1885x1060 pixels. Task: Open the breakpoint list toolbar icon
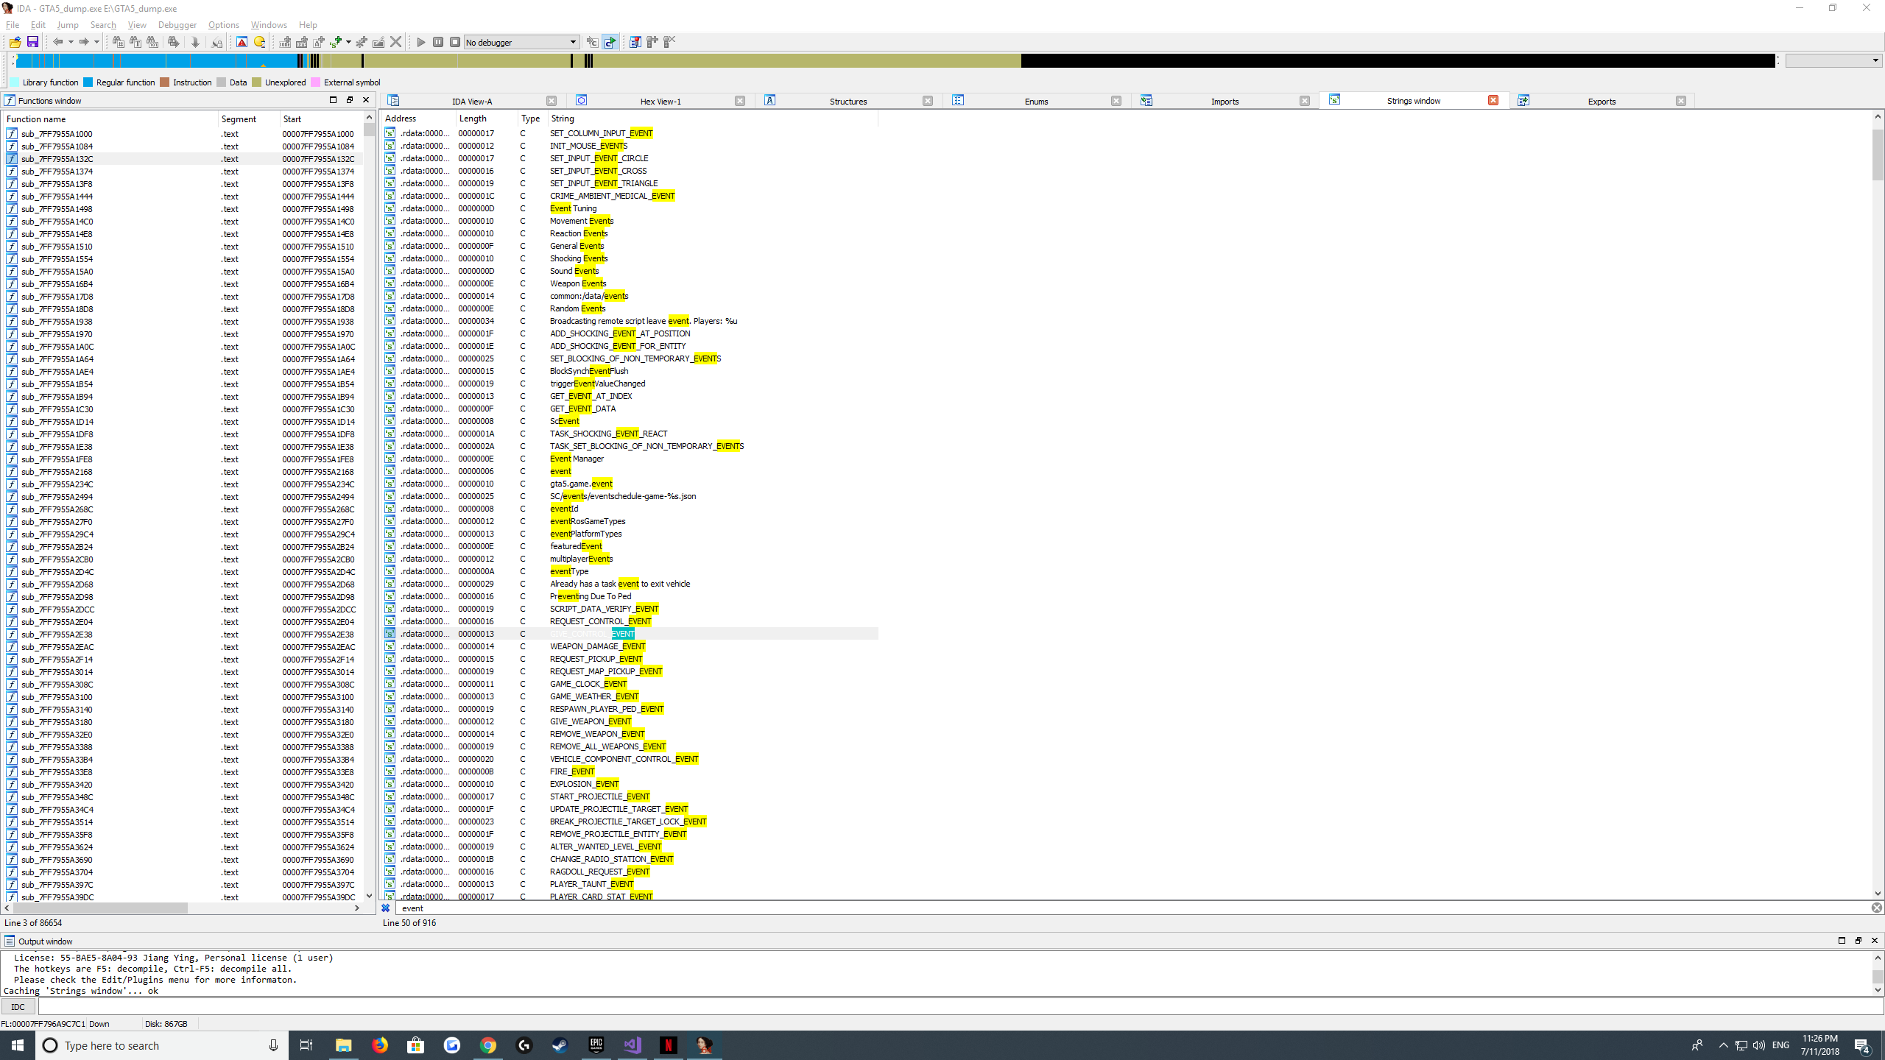coord(635,42)
